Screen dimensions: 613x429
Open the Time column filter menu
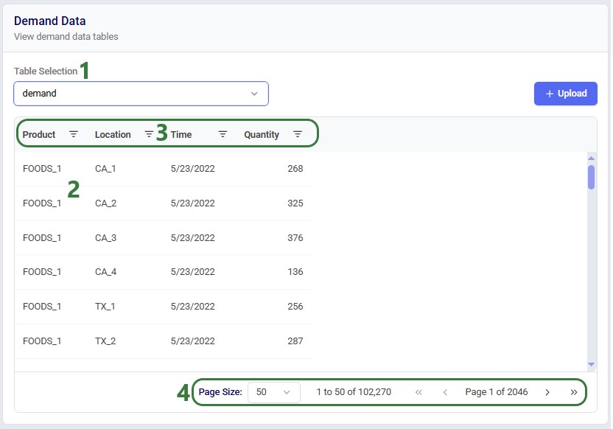[223, 134]
